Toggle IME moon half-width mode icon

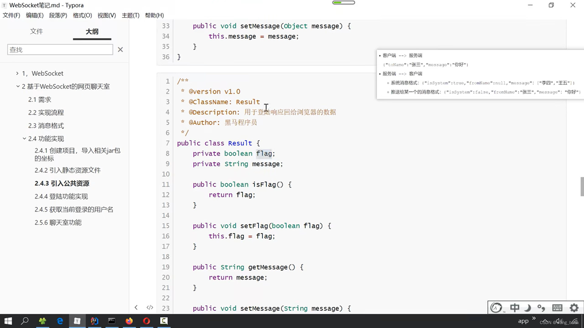[x=528, y=308]
